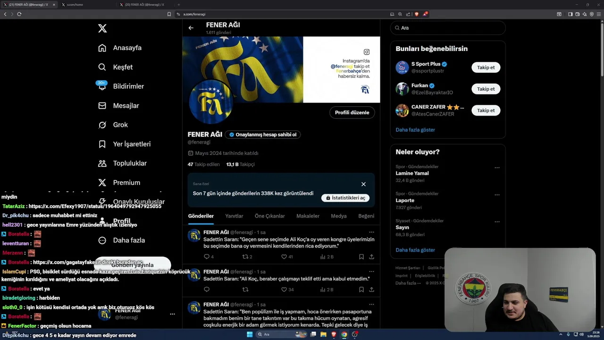This screenshot has height=340, width=604.
Task: Expand Daha fazla footer links
Action: (x=408, y=283)
